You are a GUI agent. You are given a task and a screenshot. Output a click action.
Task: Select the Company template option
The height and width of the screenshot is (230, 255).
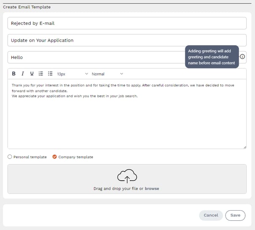pyautogui.click(x=54, y=157)
